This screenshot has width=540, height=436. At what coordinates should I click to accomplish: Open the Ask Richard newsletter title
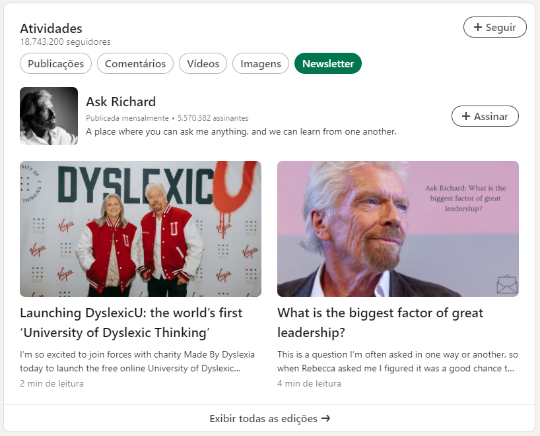pos(121,102)
